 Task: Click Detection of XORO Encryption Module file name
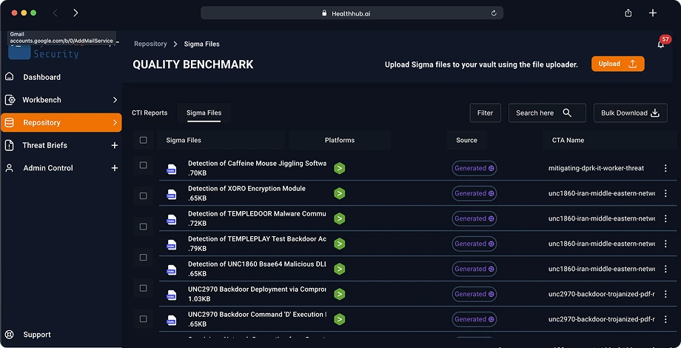pos(246,189)
